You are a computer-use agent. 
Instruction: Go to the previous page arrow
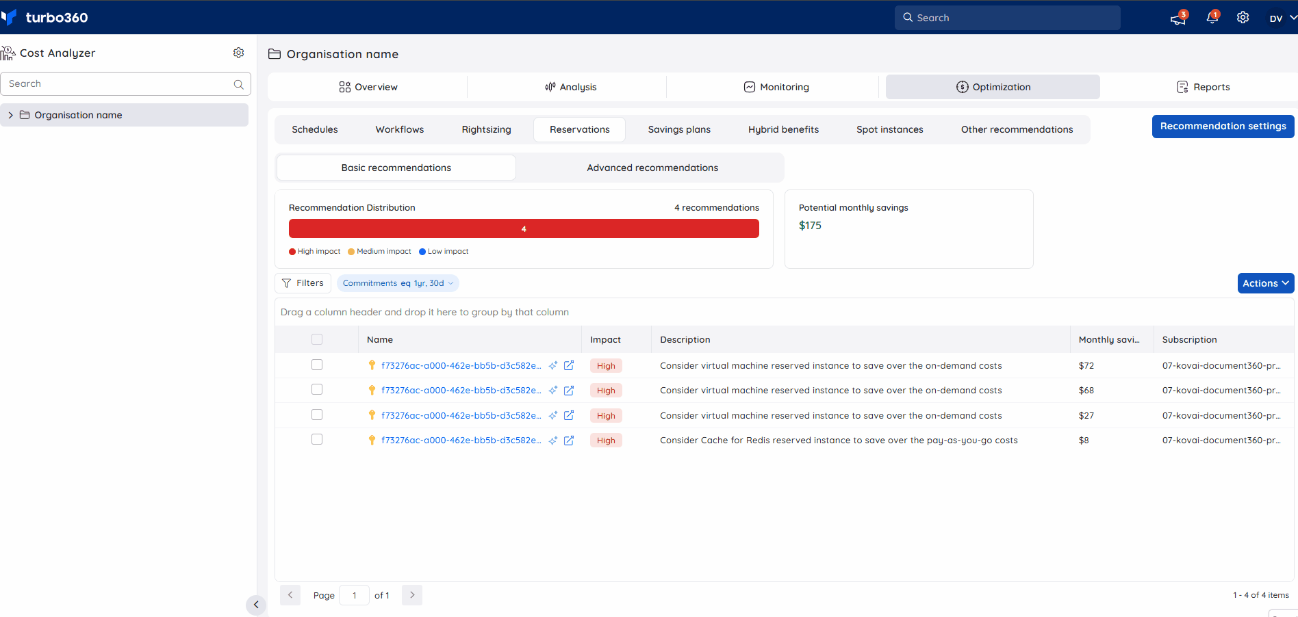pos(290,595)
